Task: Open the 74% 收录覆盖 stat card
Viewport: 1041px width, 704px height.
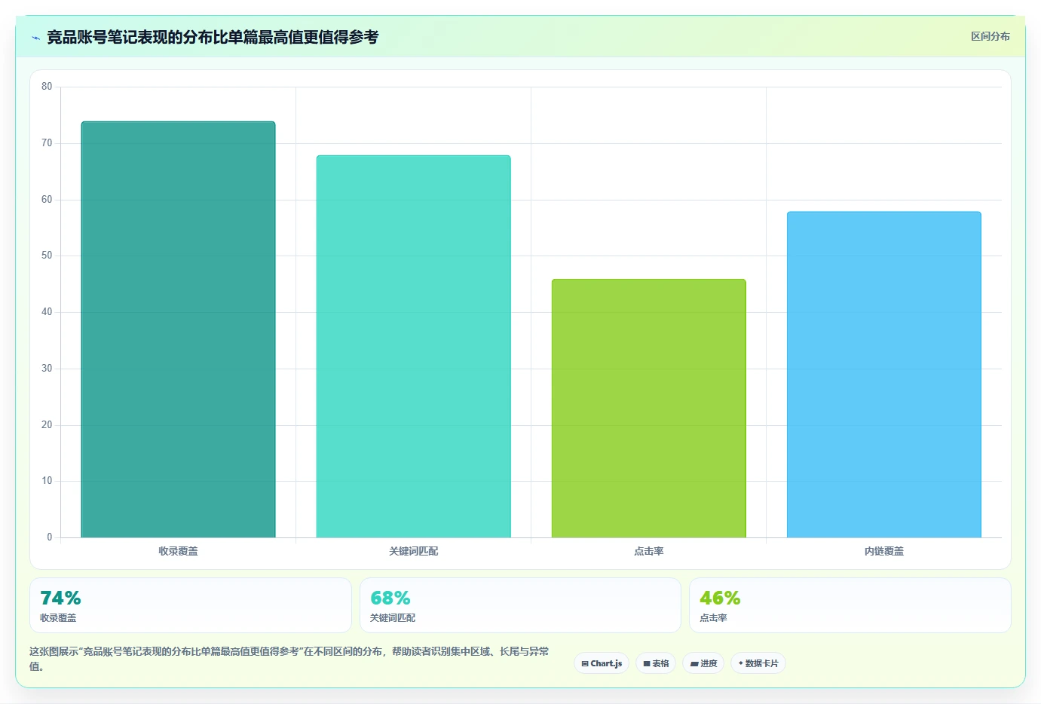Action: coord(191,605)
